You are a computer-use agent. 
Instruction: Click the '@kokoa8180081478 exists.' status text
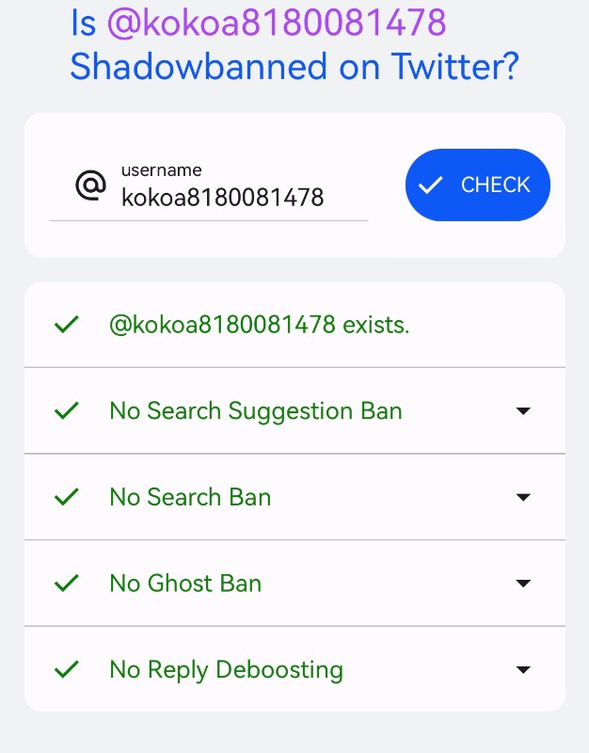260,325
